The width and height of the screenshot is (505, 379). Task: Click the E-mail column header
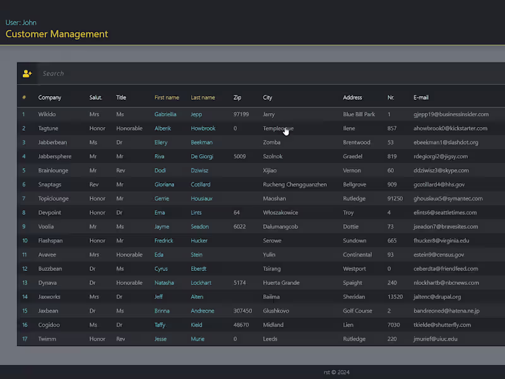click(x=421, y=98)
